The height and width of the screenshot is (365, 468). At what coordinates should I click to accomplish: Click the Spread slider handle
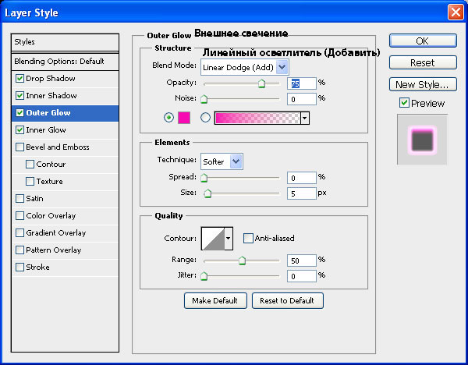204,178
